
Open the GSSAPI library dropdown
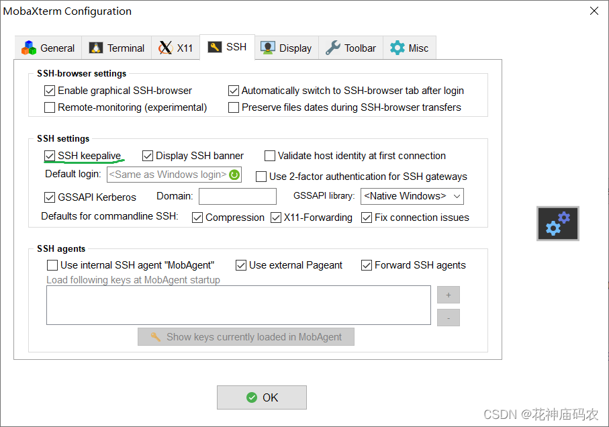coord(412,197)
